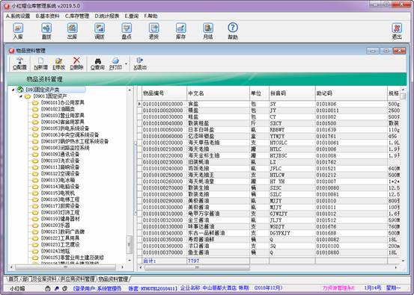Open the D.统计报表 menu

click(107, 16)
